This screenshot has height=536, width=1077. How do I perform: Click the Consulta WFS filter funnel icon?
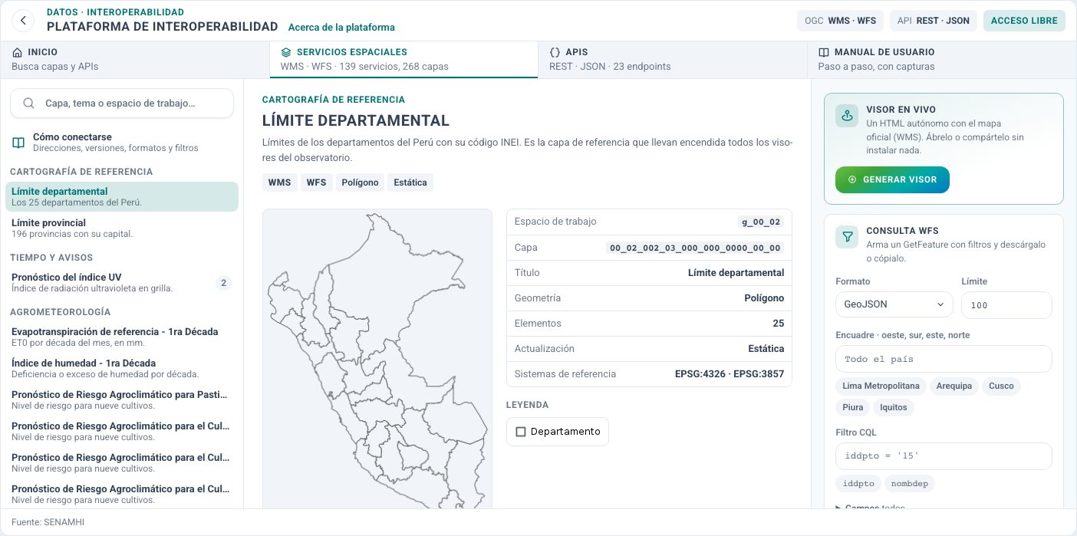pyautogui.click(x=847, y=237)
